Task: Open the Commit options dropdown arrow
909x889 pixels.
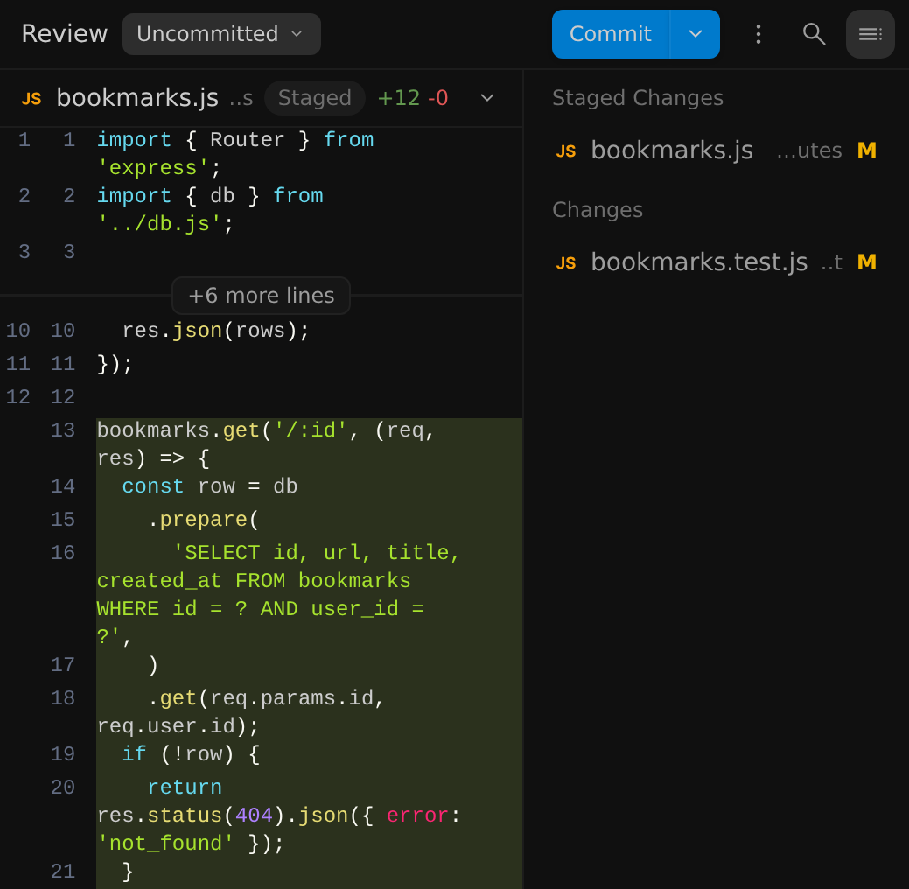Action: point(695,34)
